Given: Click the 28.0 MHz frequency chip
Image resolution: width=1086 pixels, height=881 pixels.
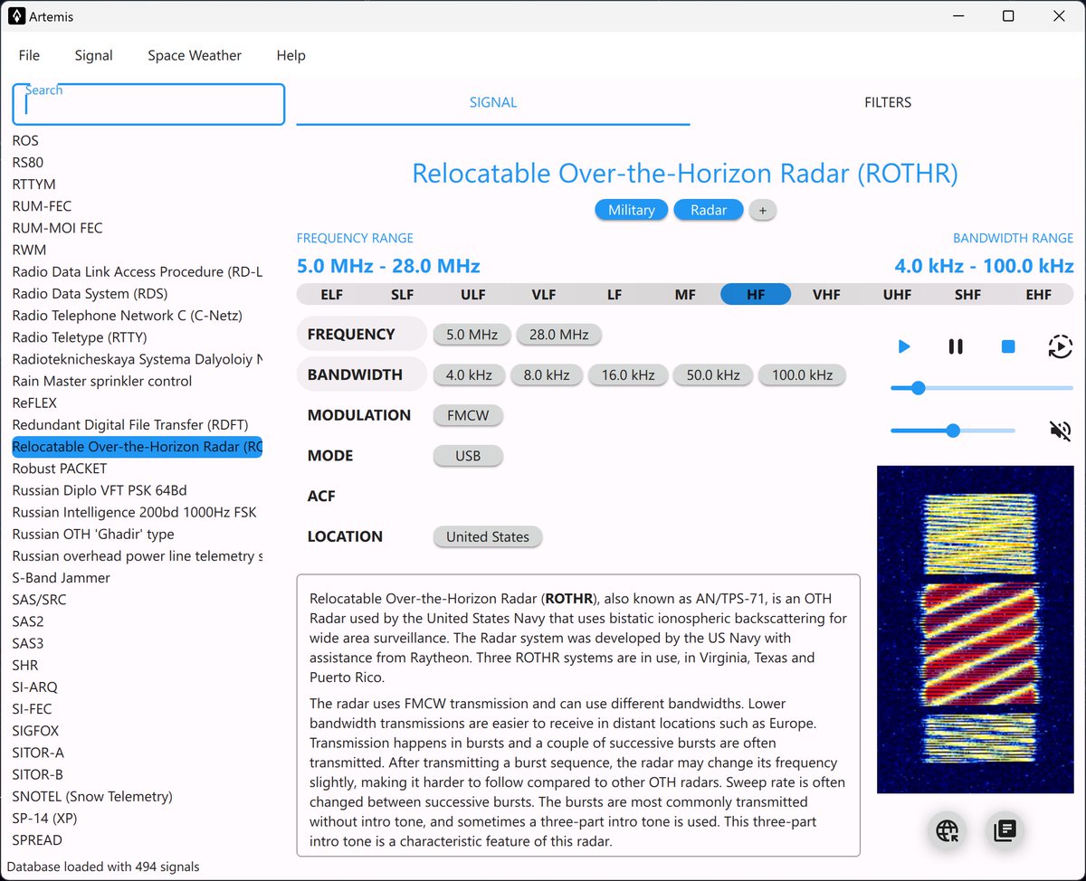Looking at the screenshot, I should click(x=559, y=334).
